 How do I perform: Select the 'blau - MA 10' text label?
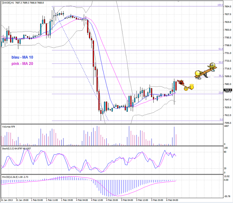(22, 57)
